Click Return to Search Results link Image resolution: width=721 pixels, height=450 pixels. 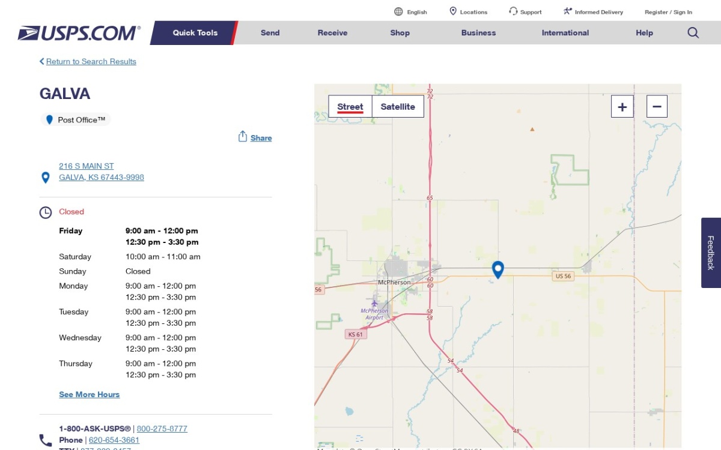tap(91, 61)
